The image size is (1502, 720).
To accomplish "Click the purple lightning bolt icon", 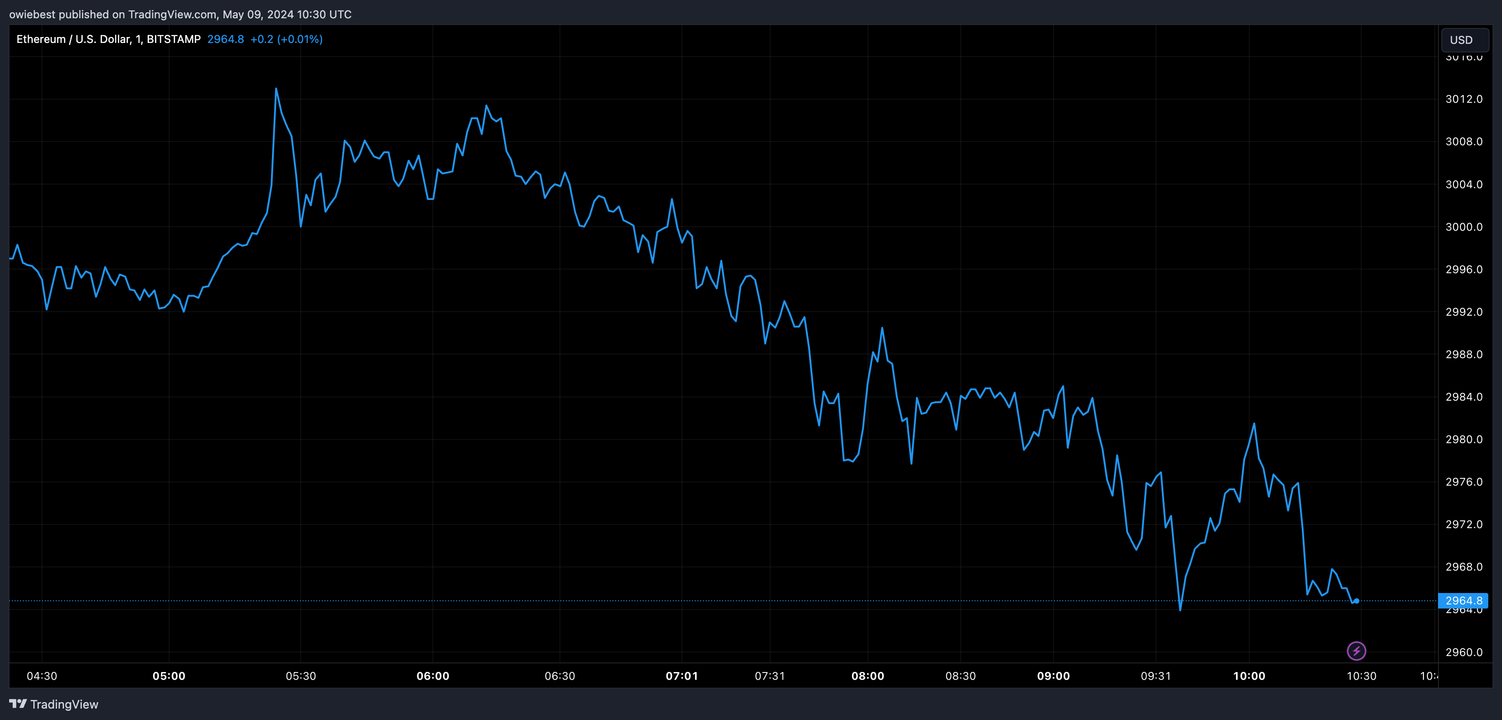I will pos(1356,651).
